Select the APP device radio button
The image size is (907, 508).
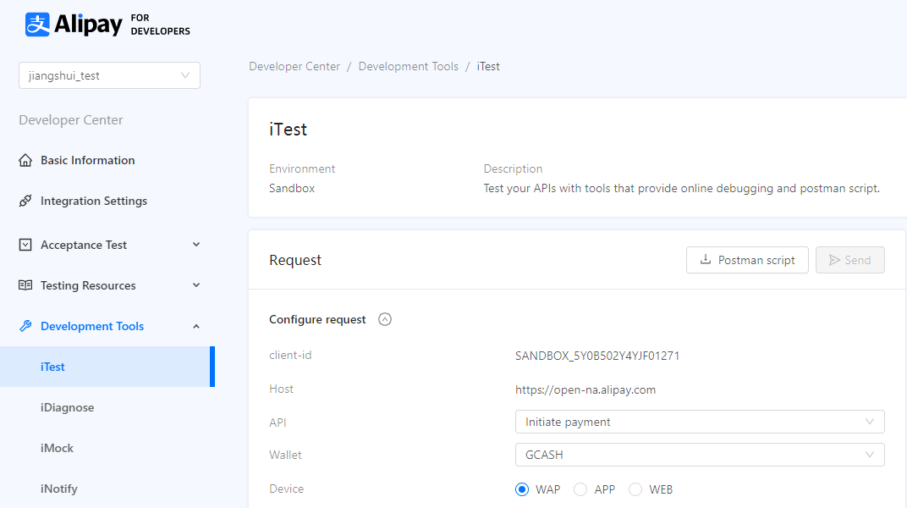click(580, 489)
